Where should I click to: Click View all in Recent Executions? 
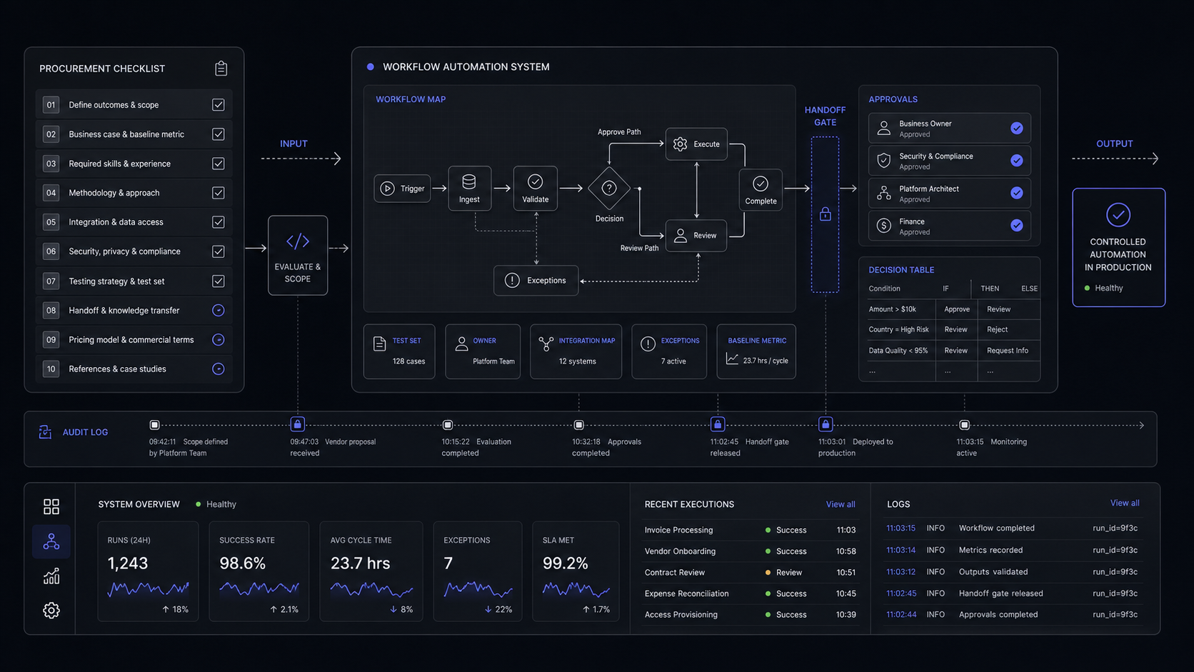point(841,504)
